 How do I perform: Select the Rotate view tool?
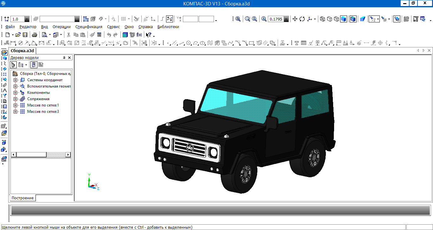tap(302, 19)
